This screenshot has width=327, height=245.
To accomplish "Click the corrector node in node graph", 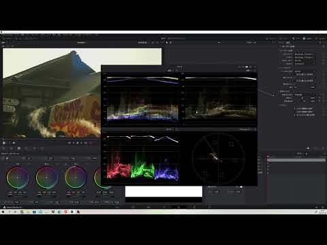I will point(274,95).
